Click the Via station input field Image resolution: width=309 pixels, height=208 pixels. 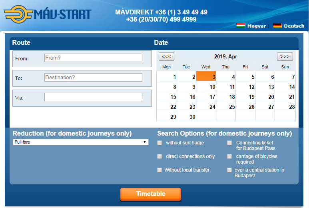coord(93,97)
